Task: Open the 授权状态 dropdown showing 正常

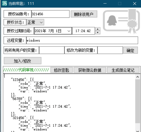Action: pos(35,22)
